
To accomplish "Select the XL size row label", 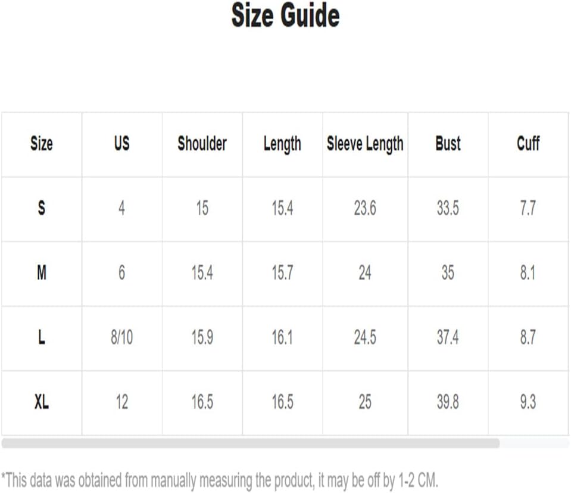I will pos(42,402).
